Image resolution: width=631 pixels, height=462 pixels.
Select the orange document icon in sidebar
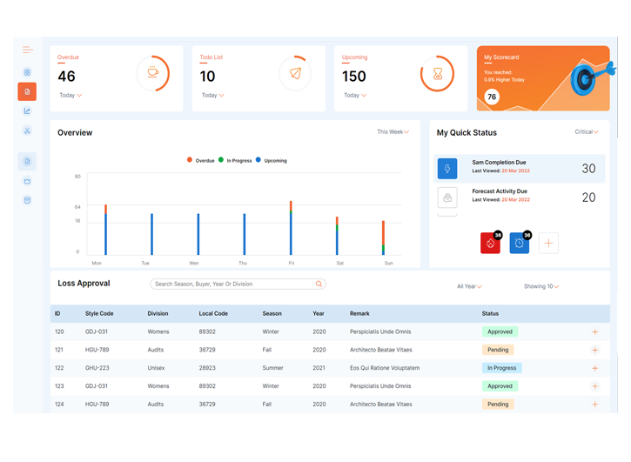pyautogui.click(x=27, y=91)
